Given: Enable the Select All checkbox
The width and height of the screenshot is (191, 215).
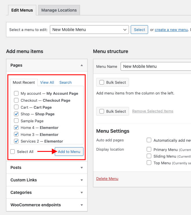Looking at the screenshot, I should point(13,152).
